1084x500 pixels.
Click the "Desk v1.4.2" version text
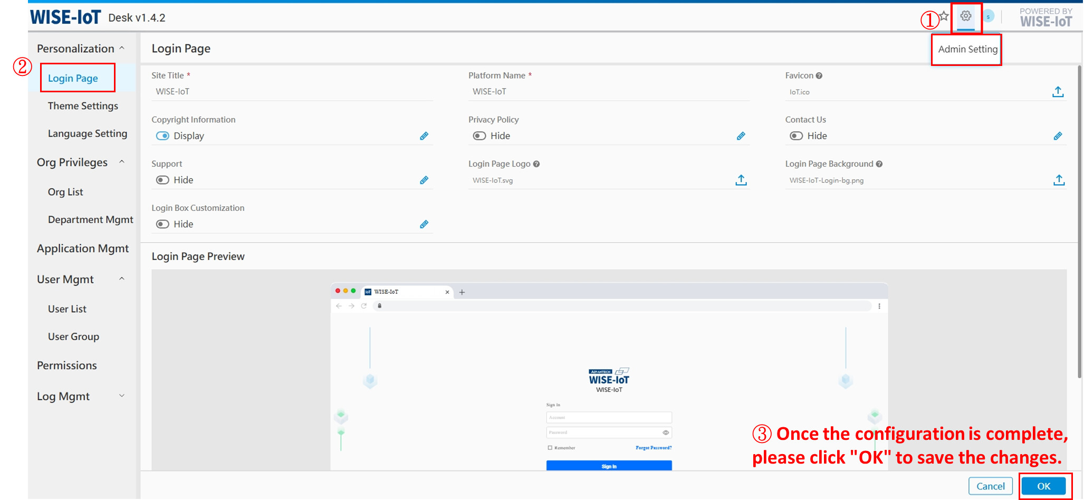pos(137,18)
